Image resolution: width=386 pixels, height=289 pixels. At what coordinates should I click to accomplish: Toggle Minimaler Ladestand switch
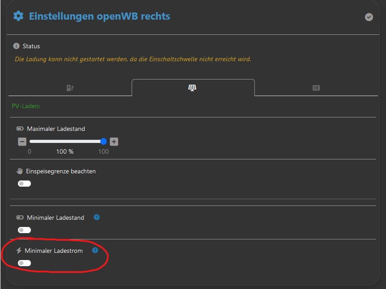24,230
